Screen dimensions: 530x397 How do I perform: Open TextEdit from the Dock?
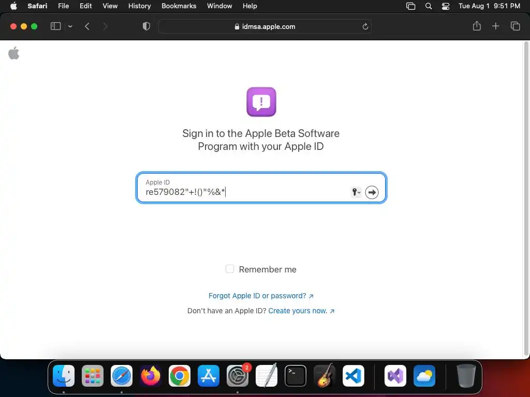267,376
